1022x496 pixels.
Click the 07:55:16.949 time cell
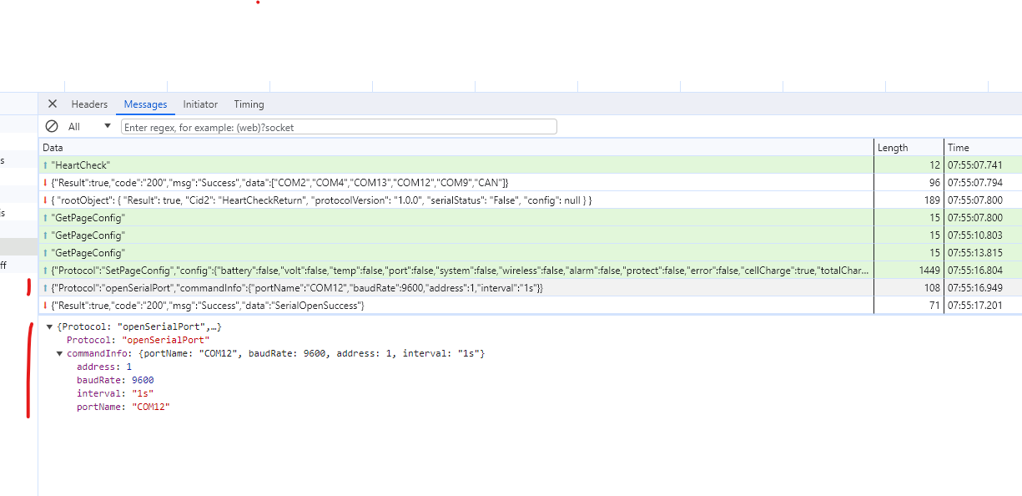pyautogui.click(x=983, y=288)
